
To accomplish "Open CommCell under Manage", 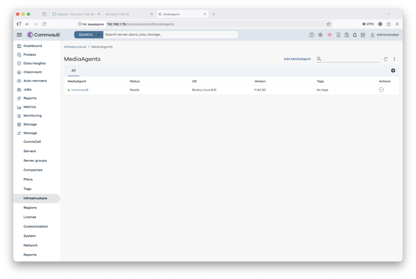I will [x=32, y=142].
